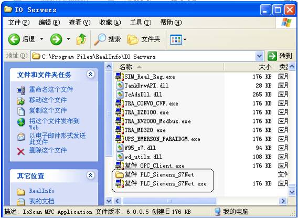Open the 文件(F) menu
The height and width of the screenshot is (218, 298).
coord(19,23)
